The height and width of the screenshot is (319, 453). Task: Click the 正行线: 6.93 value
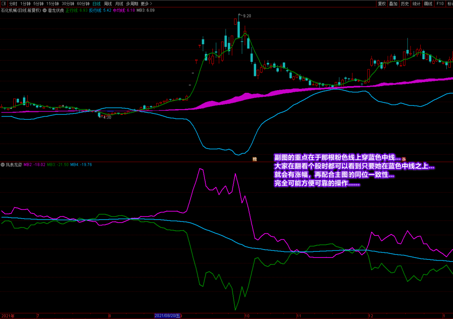77,11
